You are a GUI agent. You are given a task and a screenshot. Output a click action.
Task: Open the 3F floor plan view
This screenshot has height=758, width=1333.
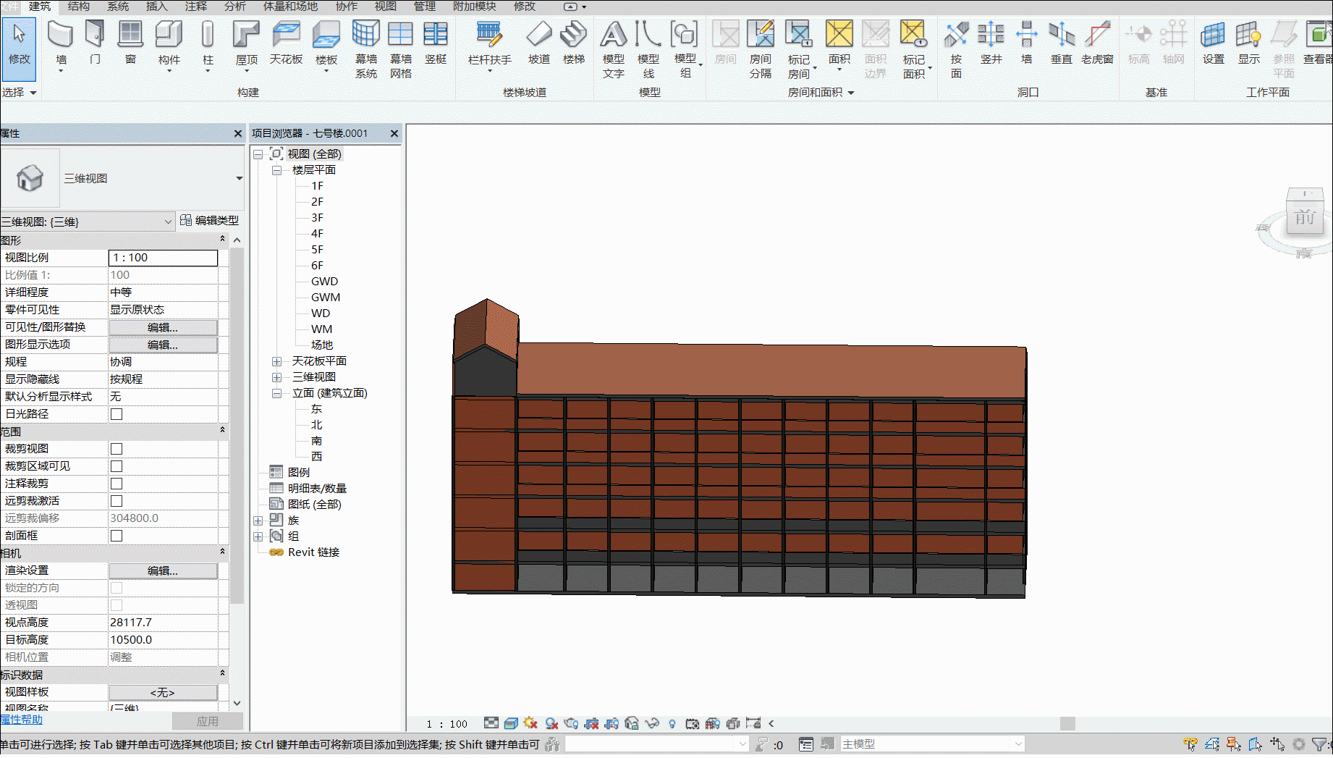point(317,218)
